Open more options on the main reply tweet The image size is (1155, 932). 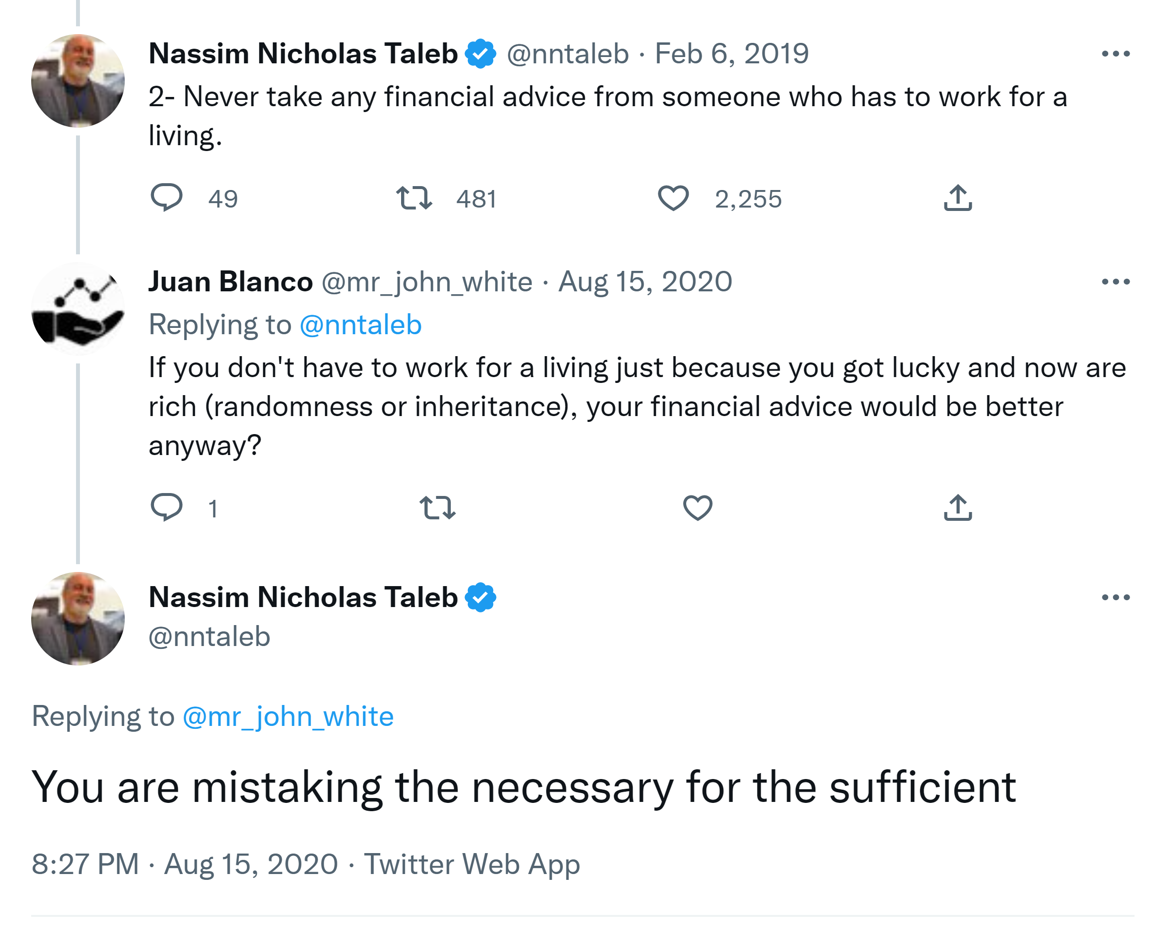click(1116, 597)
